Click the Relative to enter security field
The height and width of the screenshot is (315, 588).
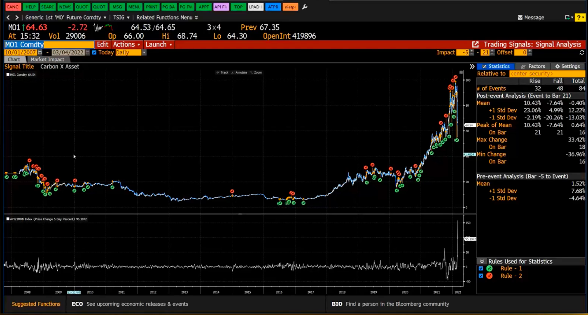pos(547,74)
